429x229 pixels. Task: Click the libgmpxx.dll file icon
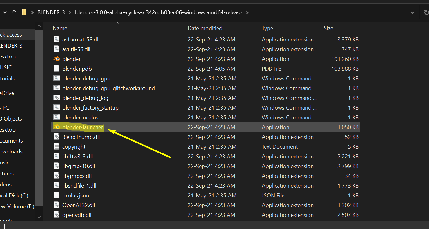pyautogui.click(x=56, y=176)
